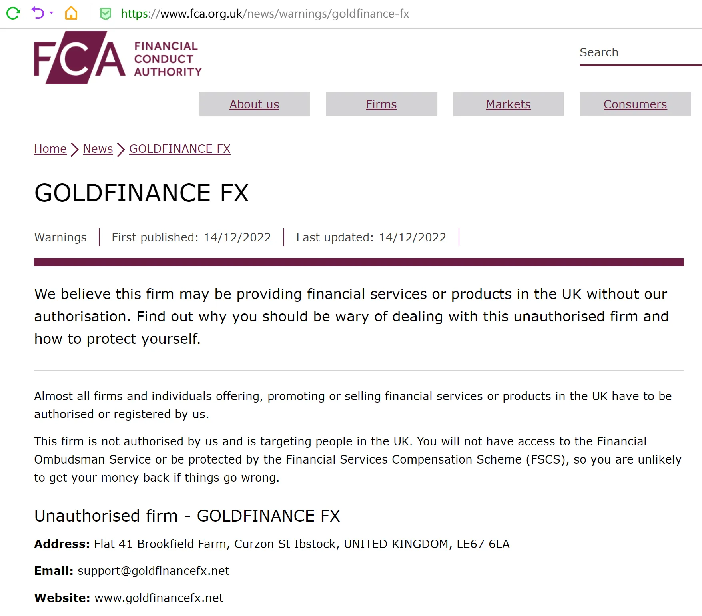The width and height of the screenshot is (702, 616).
Task: Click the FCA logo
Action: [x=80, y=58]
